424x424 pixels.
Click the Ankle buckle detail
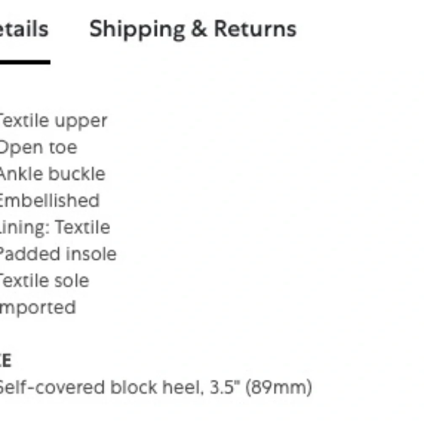click(x=51, y=173)
